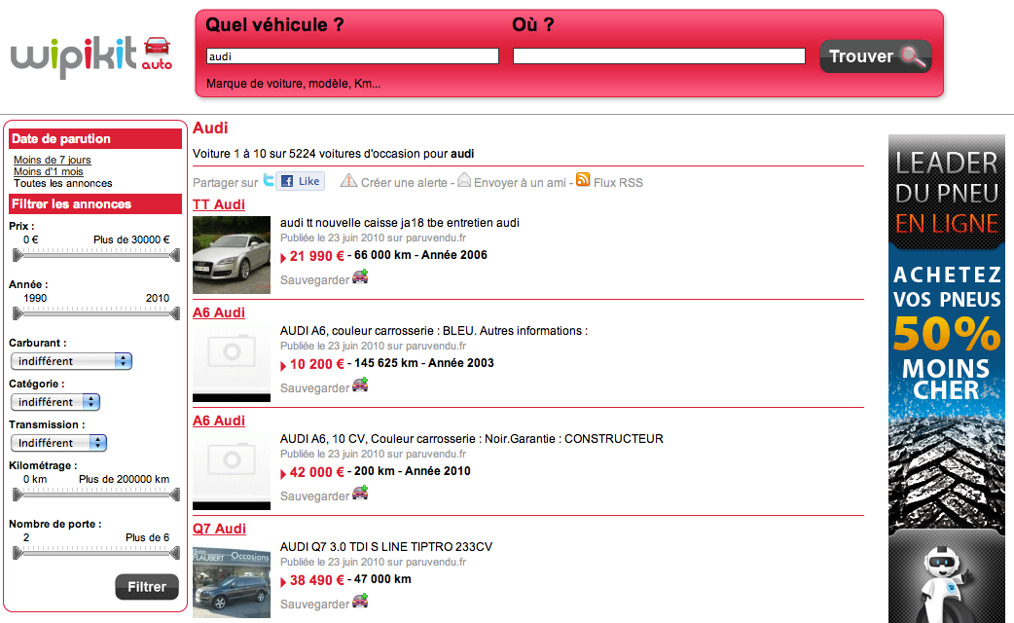This screenshot has height=623, width=1014.
Task: Filter by Moins d'1 mois
Action: pos(49,171)
